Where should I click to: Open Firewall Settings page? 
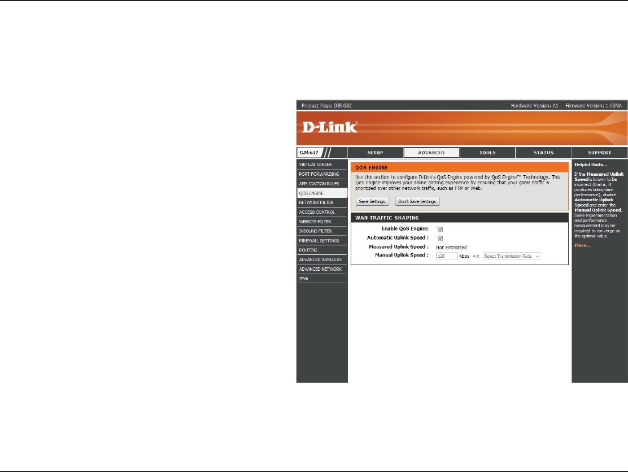tap(322, 241)
